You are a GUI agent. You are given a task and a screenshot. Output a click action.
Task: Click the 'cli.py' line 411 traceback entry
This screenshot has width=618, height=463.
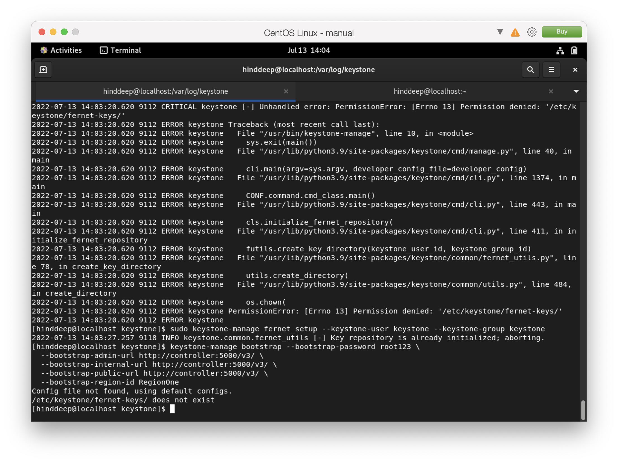pos(304,235)
